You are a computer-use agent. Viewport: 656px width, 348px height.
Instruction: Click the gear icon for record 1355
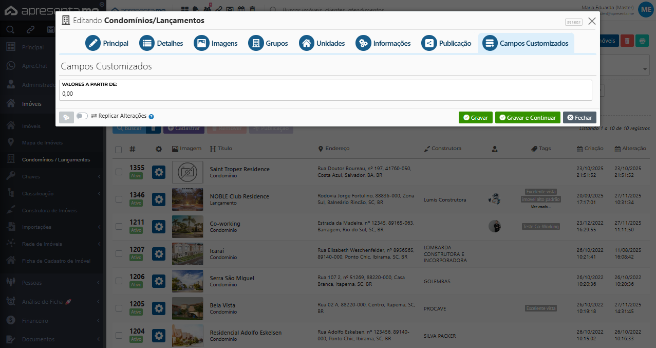[159, 172]
